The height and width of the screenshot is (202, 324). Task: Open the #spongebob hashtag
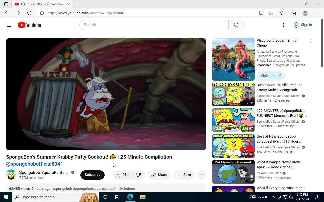[x=62, y=189]
